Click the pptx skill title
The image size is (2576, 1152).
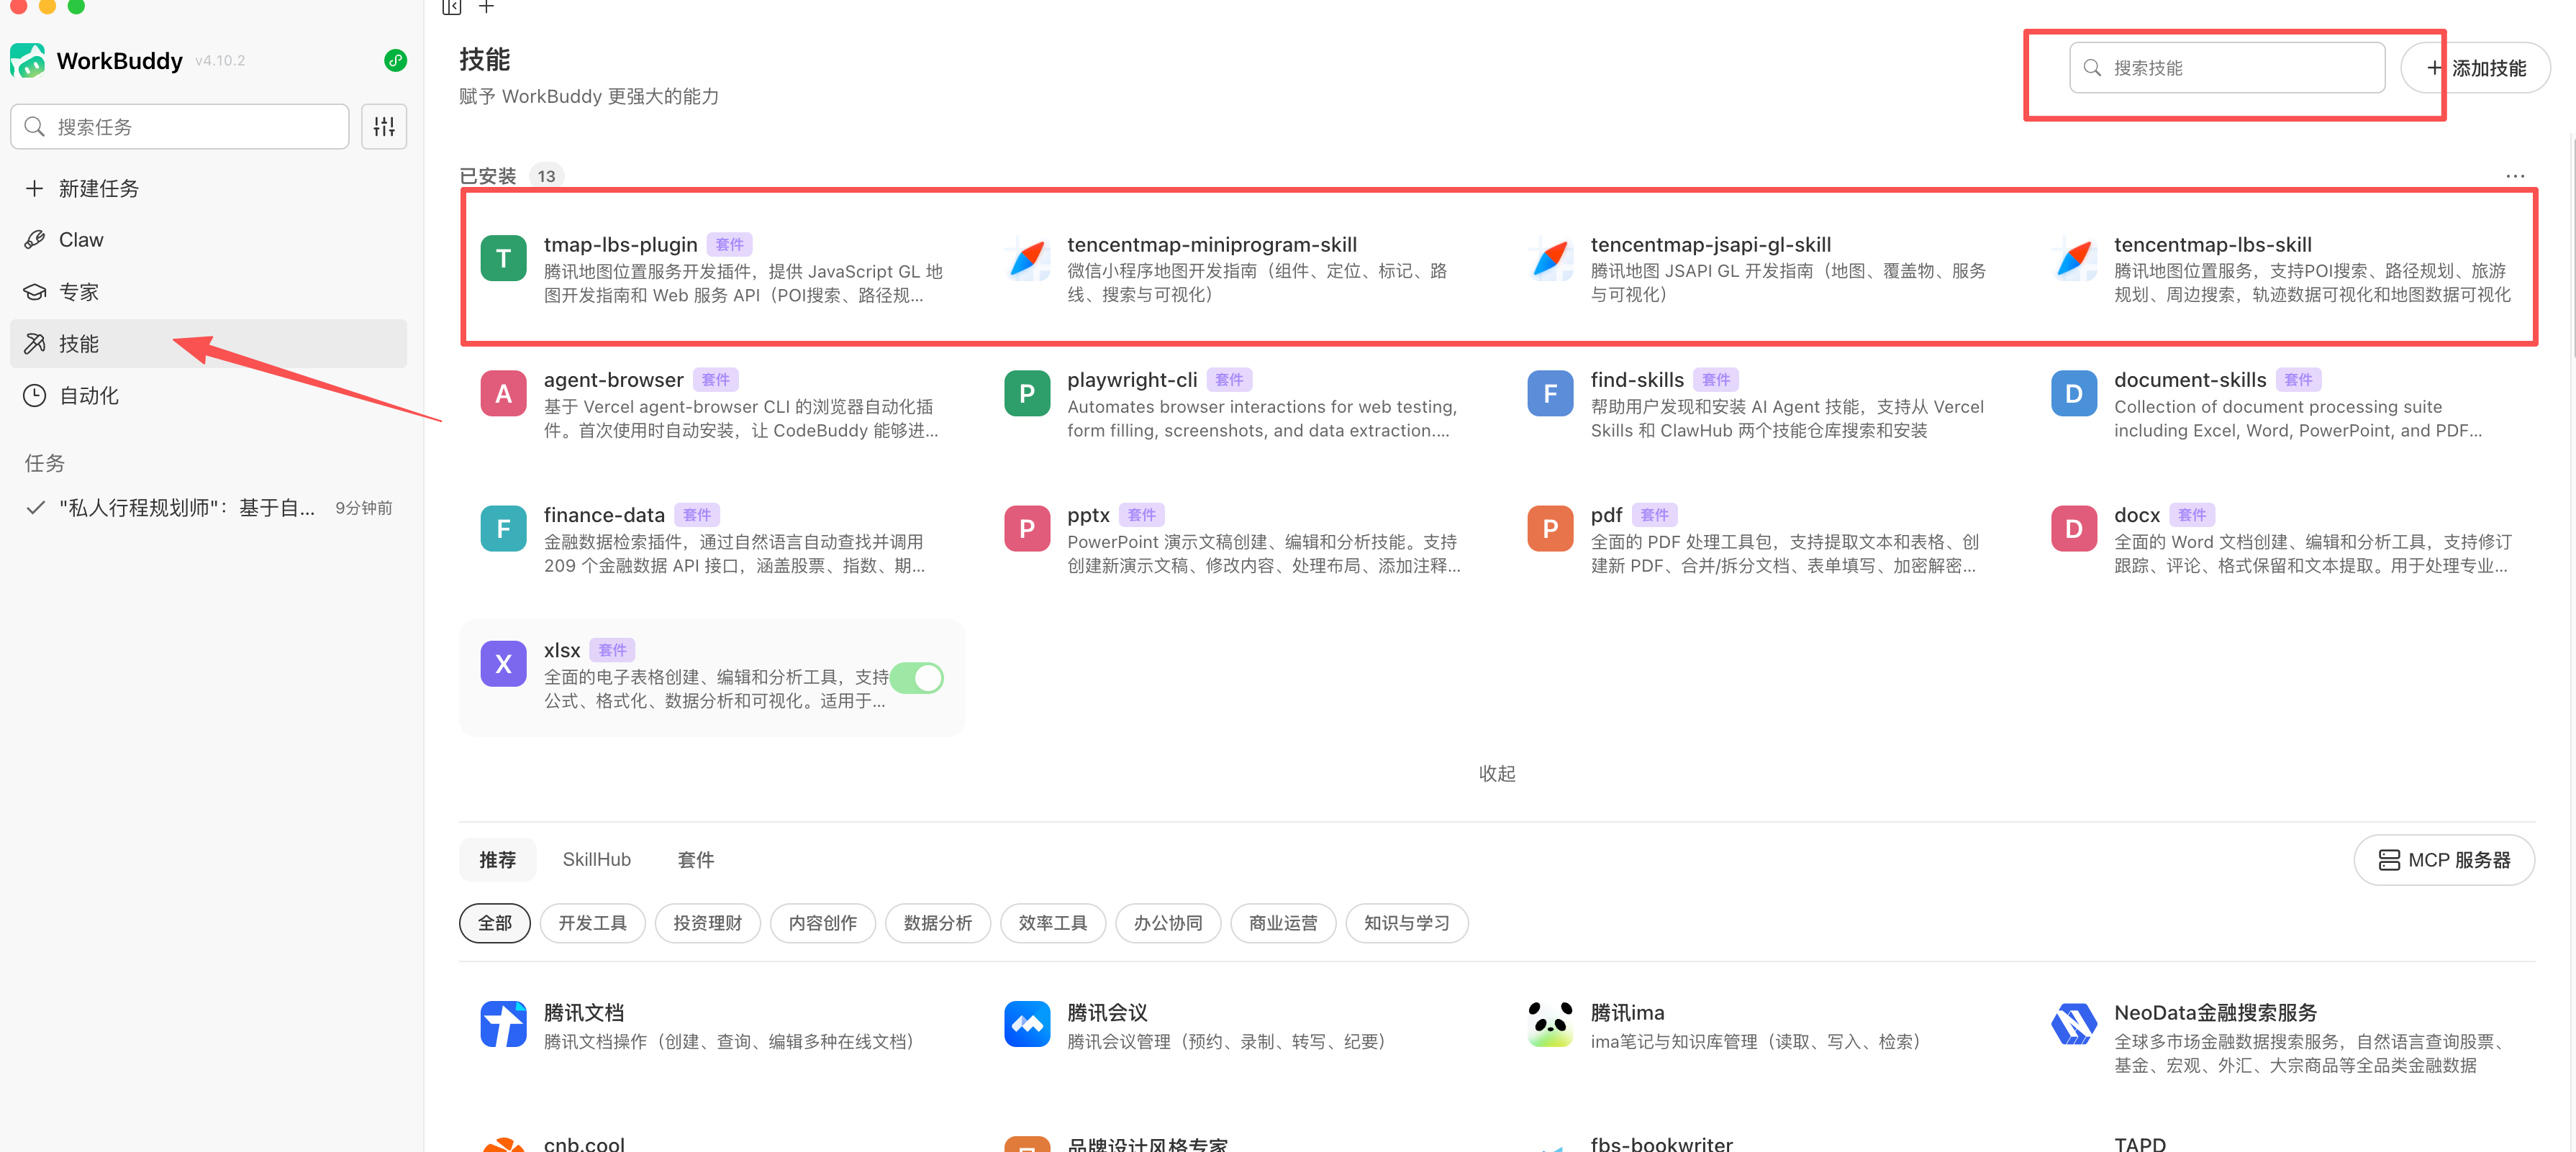click(x=1088, y=515)
